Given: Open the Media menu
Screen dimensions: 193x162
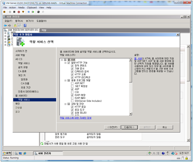Looking at the screenshot, I should point(21,8).
